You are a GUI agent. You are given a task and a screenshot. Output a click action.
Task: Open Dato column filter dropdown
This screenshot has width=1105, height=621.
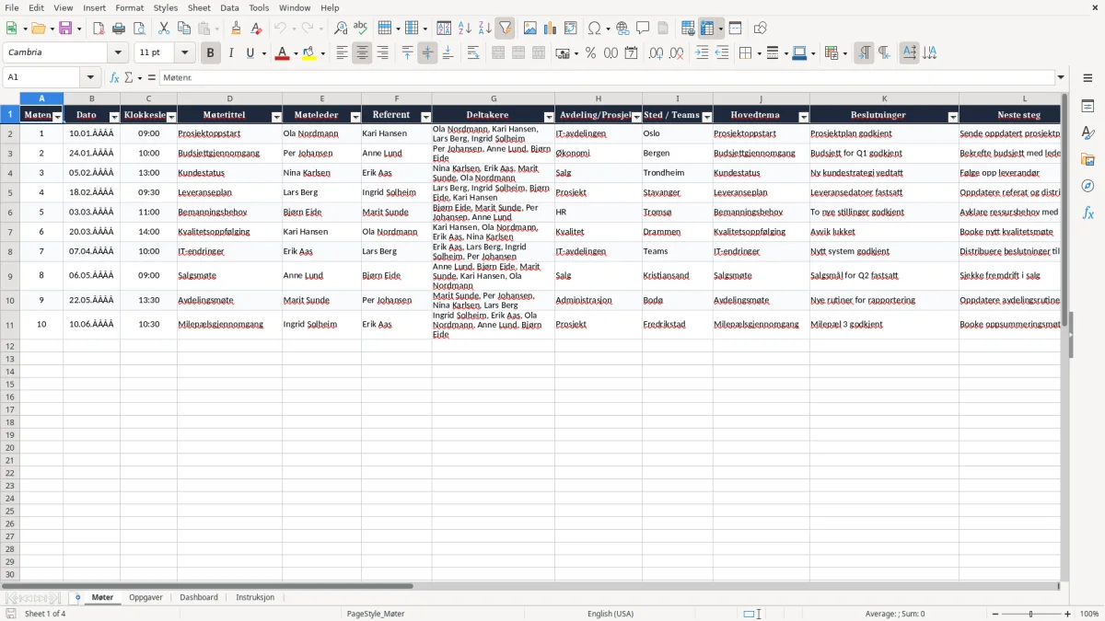point(114,117)
